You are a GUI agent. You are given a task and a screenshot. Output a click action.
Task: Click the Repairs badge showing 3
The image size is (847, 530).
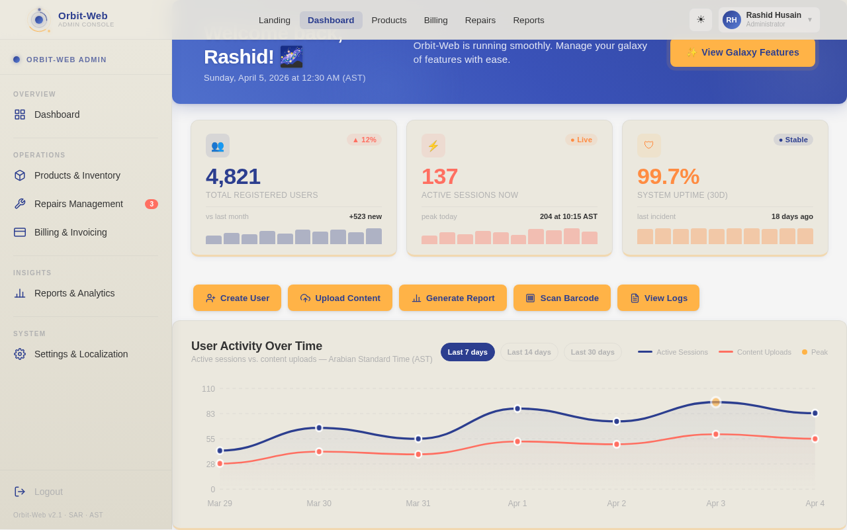click(152, 204)
